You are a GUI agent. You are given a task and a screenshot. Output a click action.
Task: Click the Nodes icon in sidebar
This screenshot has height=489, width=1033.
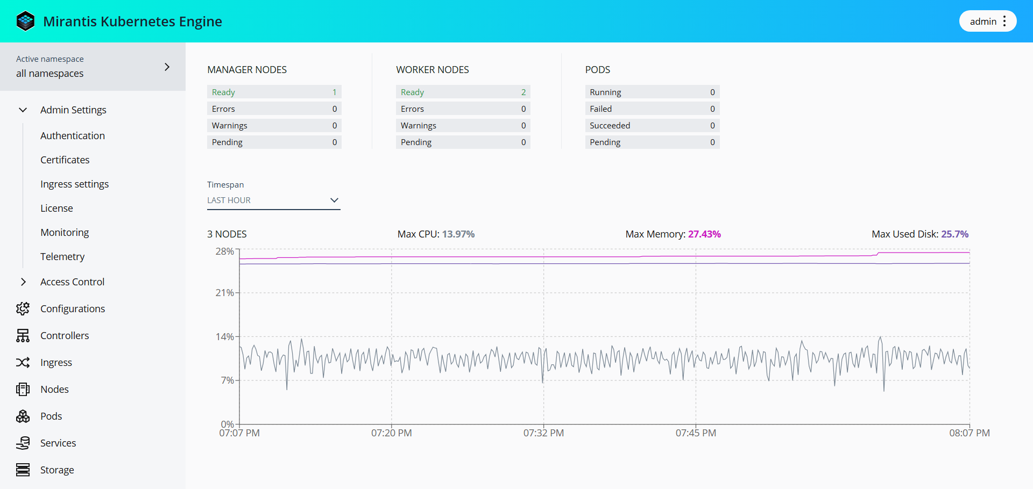[23, 389]
